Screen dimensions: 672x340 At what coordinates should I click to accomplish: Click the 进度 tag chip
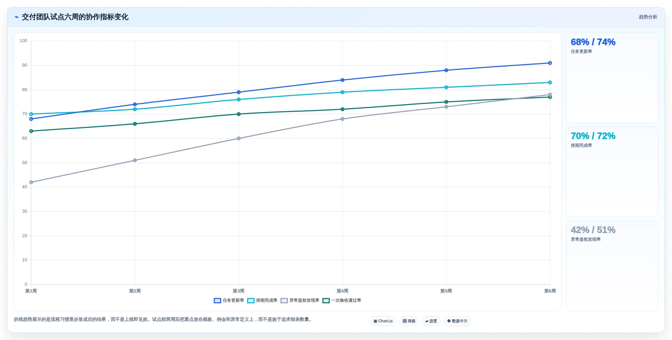pyautogui.click(x=431, y=321)
